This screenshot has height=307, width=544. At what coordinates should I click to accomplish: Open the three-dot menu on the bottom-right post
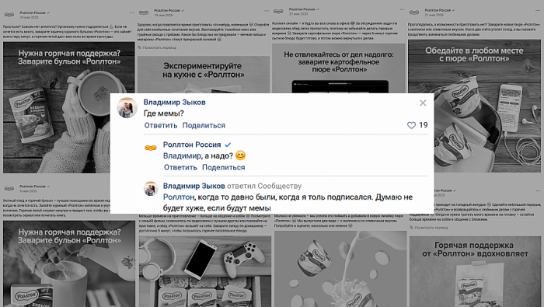pos(538,190)
